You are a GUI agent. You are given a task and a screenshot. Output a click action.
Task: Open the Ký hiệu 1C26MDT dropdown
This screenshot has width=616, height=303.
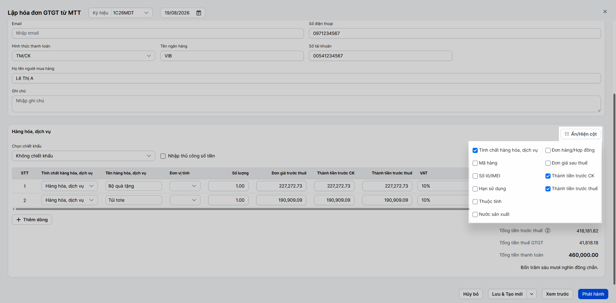pyautogui.click(x=121, y=13)
